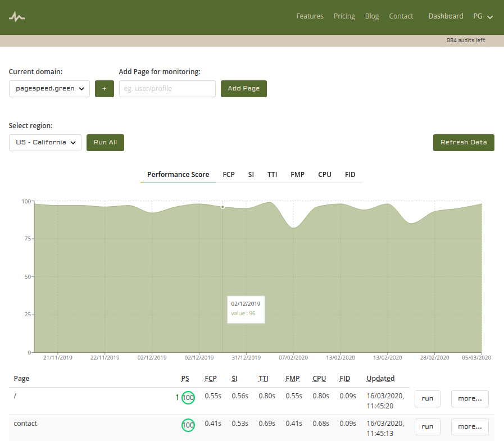The image size is (504, 441).
Task: Click the Add Page button
Action: click(244, 89)
